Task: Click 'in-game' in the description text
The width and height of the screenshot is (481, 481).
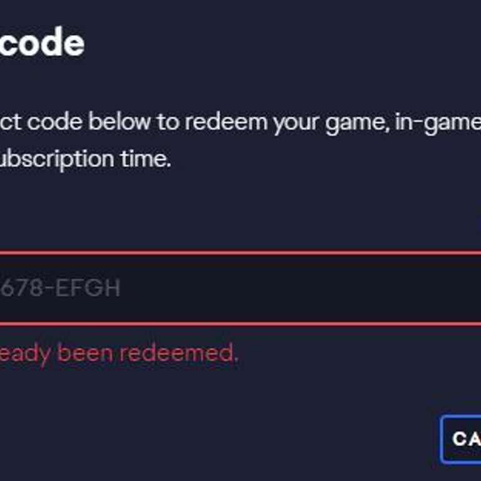Action: coord(436,122)
